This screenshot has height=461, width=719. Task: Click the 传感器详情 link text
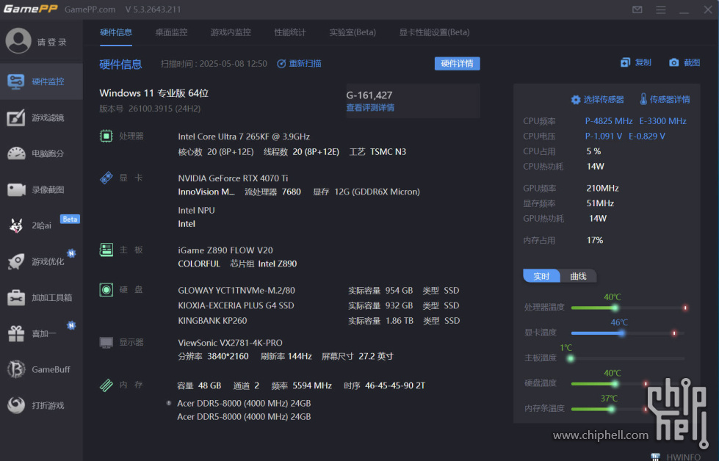tap(670, 100)
